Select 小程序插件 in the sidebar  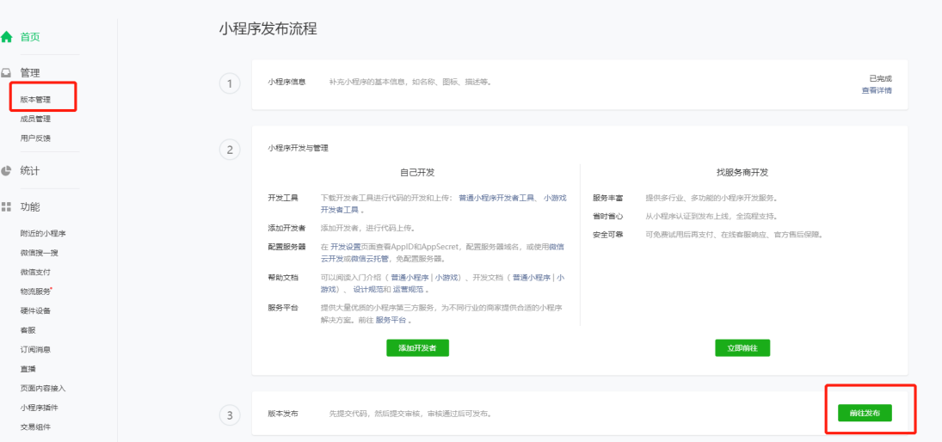(x=39, y=408)
